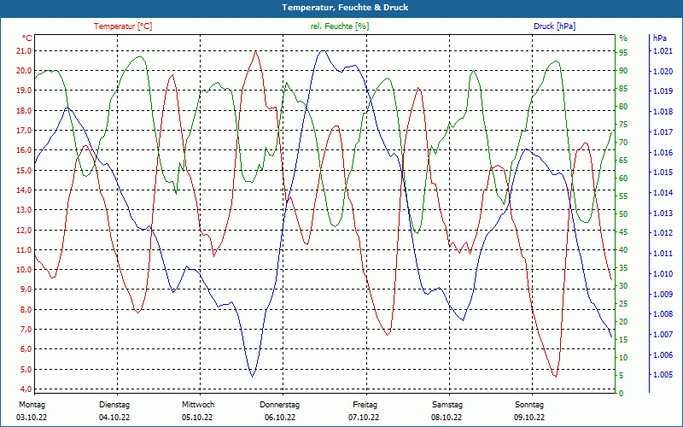Click the '1.021' pressure axis value
Image resolution: width=683 pixels, height=427 pixels.
[x=663, y=51]
